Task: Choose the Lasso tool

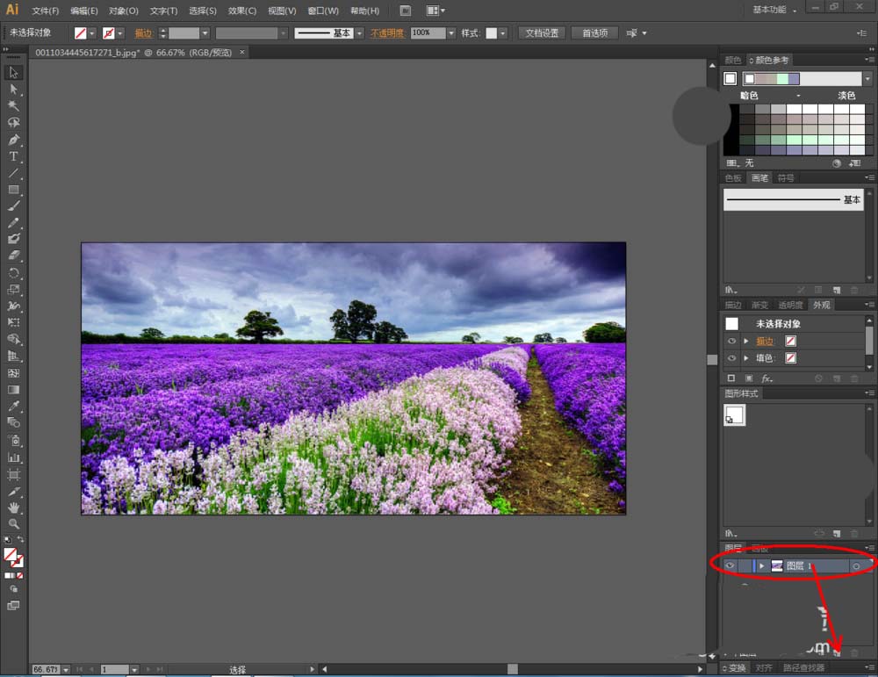Action: 13,123
